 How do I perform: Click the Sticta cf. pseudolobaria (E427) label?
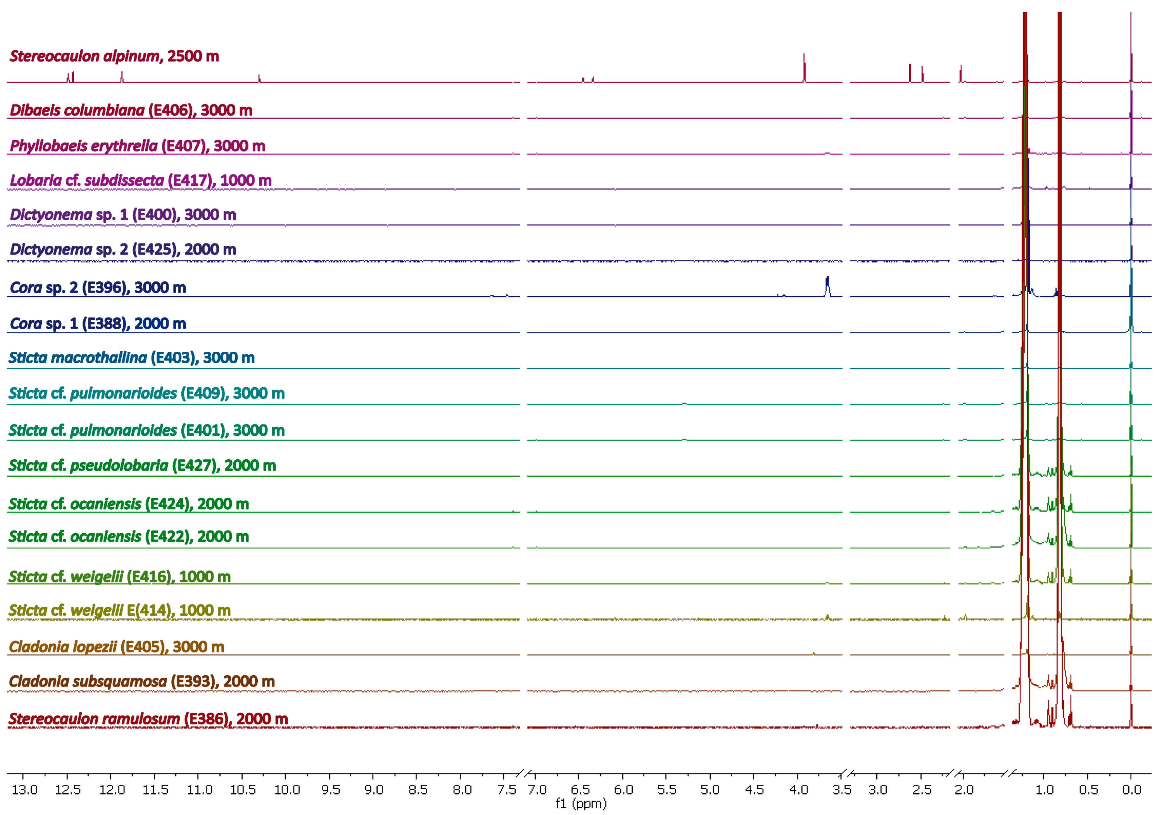point(142,466)
